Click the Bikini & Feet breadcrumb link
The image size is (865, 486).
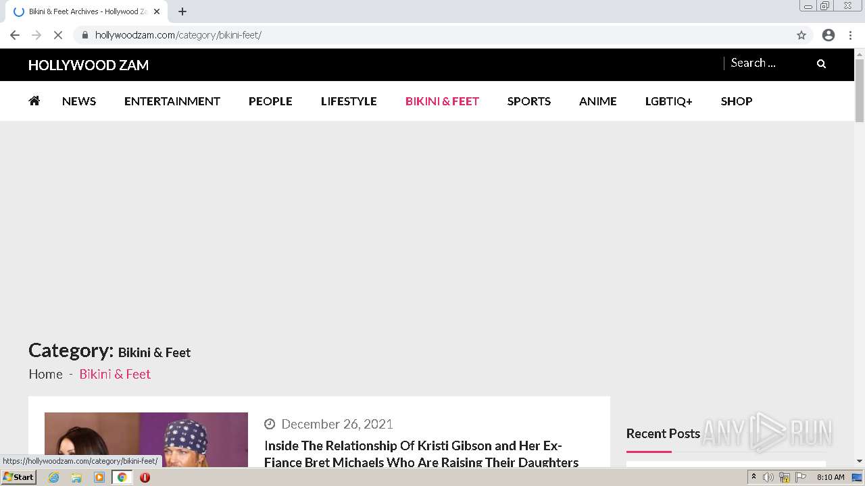(115, 374)
